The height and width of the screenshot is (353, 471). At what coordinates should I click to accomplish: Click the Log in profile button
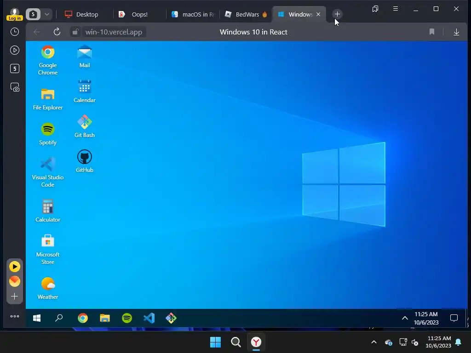(x=14, y=14)
